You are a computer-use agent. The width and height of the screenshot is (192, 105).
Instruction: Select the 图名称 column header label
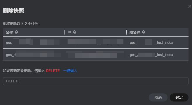(135, 32)
